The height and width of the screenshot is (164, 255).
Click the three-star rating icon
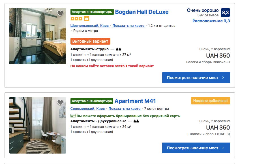[76, 19]
